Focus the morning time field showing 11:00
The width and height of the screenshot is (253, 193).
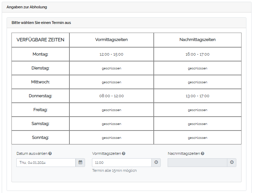(121, 162)
